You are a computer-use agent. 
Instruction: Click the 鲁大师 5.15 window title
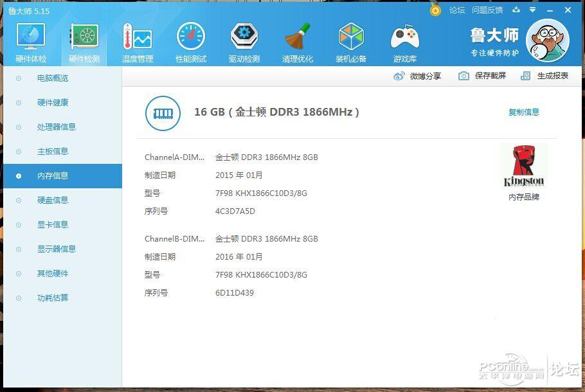pos(29,11)
